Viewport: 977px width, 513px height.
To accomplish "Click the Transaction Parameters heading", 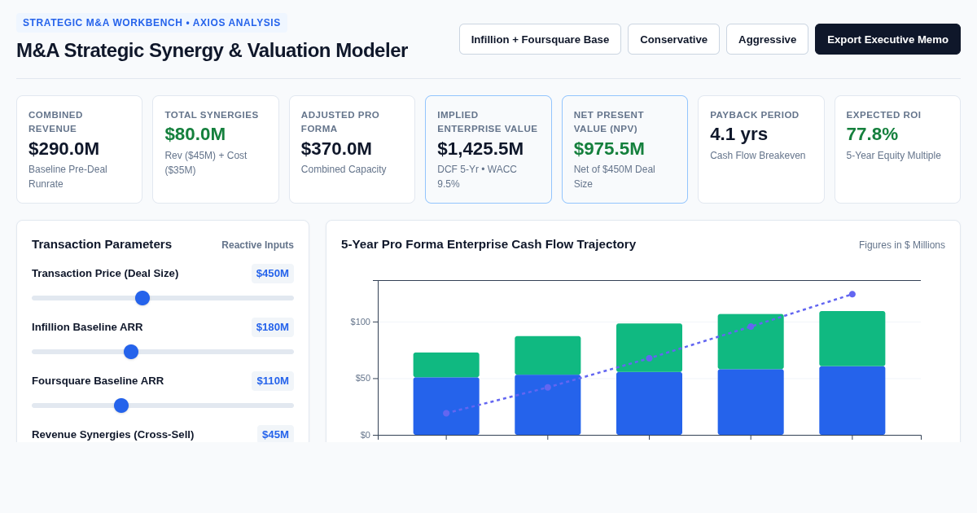I will coord(102,244).
